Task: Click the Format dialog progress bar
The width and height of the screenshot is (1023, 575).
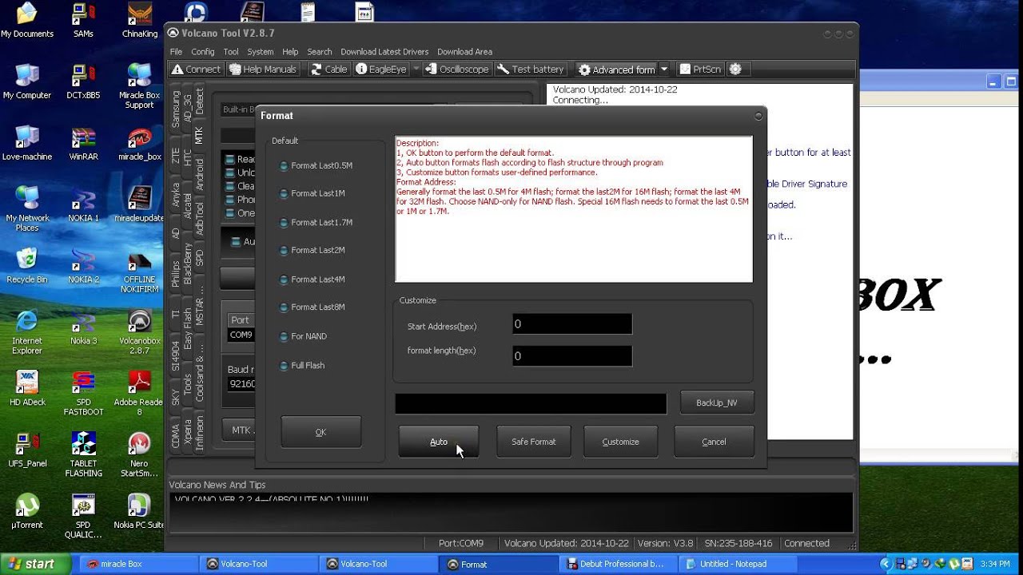Action: [531, 404]
